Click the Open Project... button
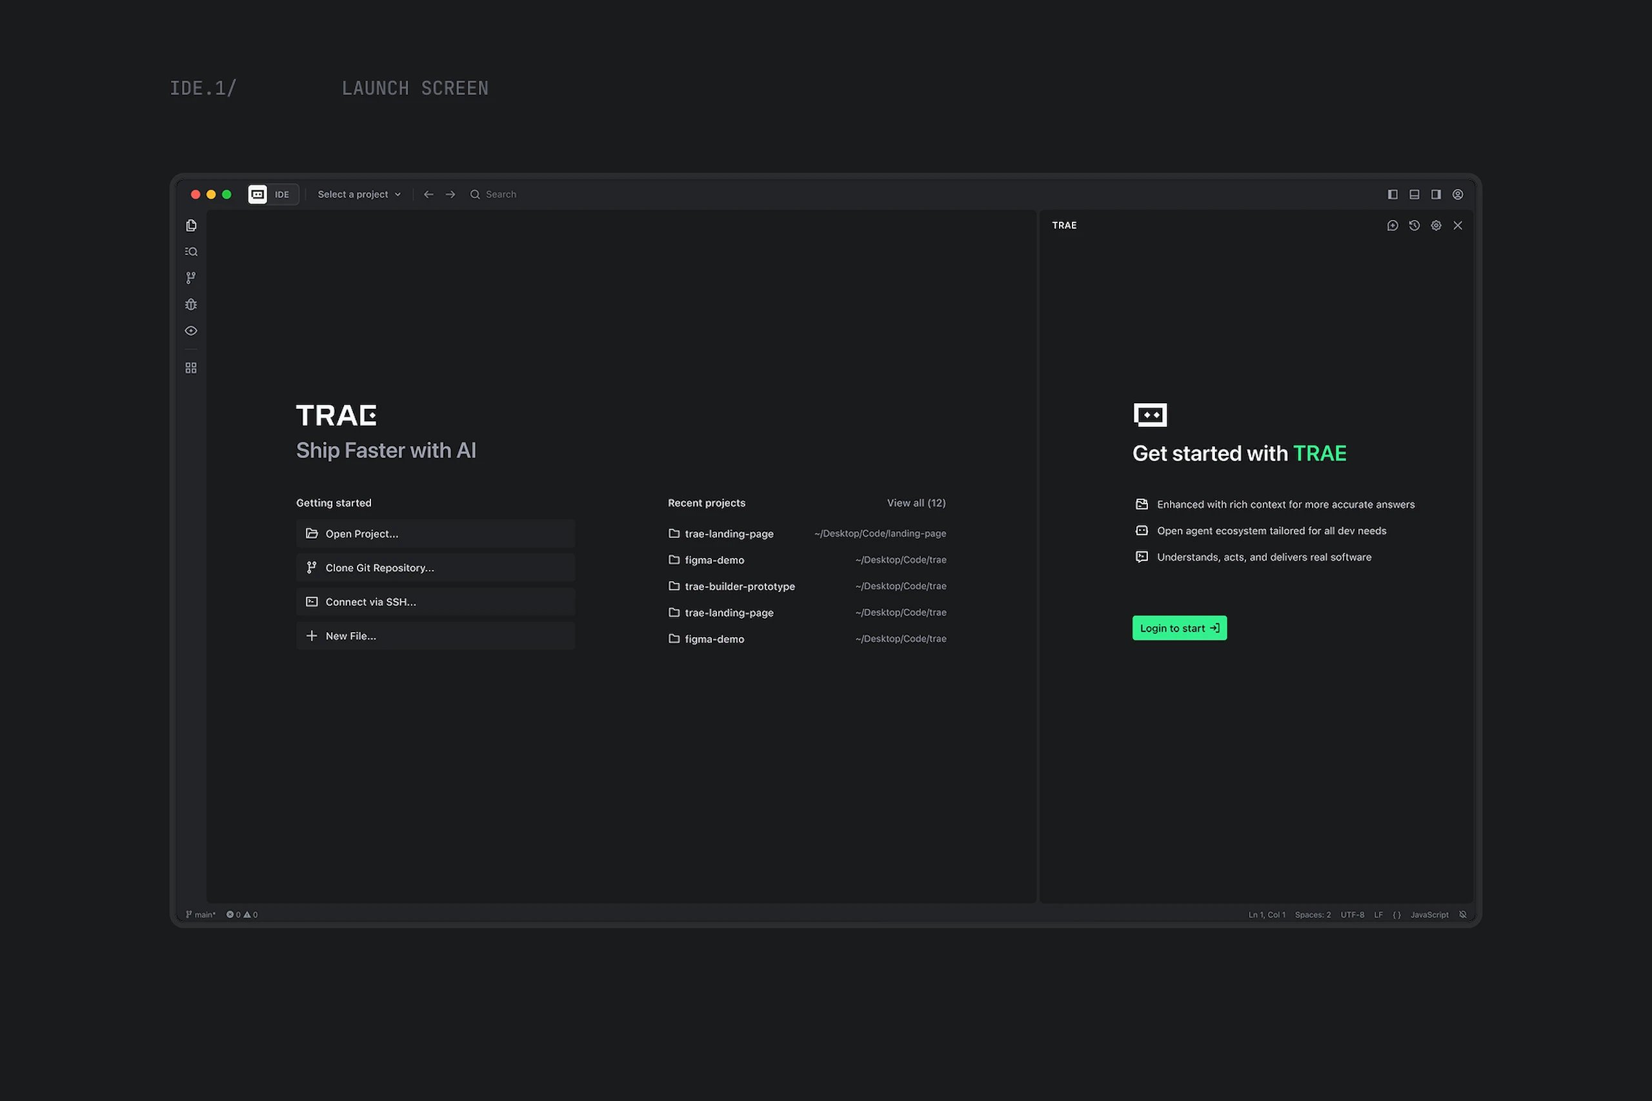The image size is (1652, 1101). point(436,533)
